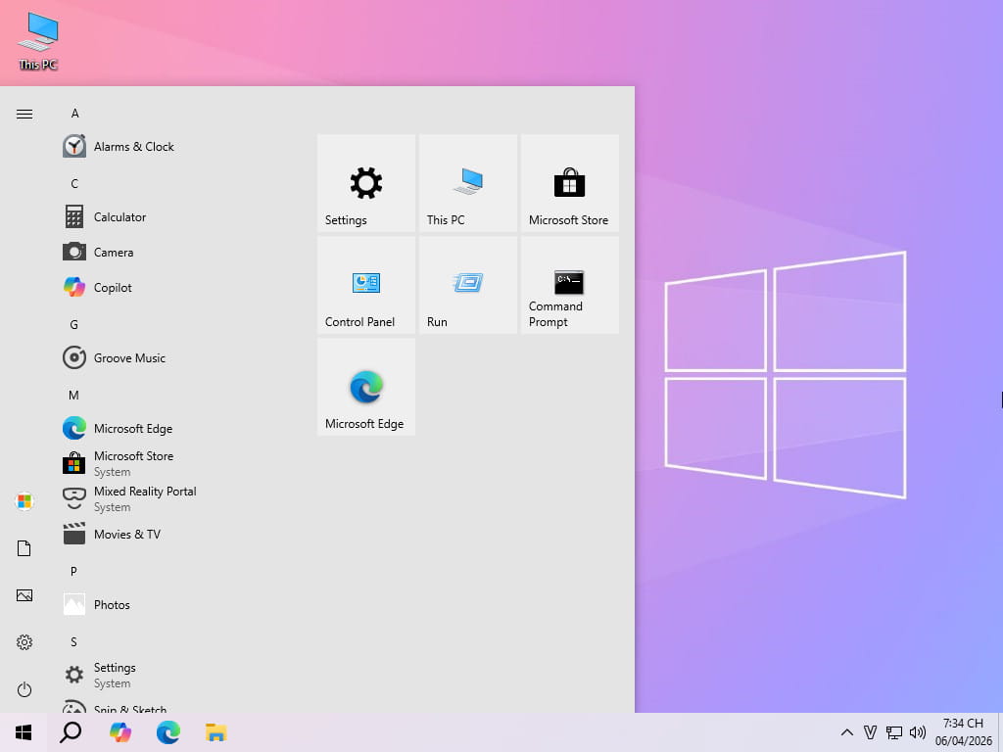Launch Mixed Reality Portal

pyautogui.click(x=172, y=498)
